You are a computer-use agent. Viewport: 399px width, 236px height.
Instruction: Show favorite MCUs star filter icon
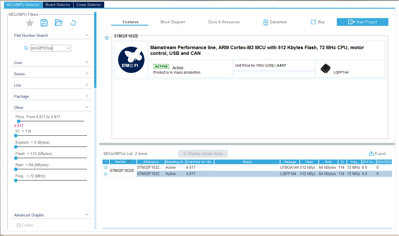[30, 23]
